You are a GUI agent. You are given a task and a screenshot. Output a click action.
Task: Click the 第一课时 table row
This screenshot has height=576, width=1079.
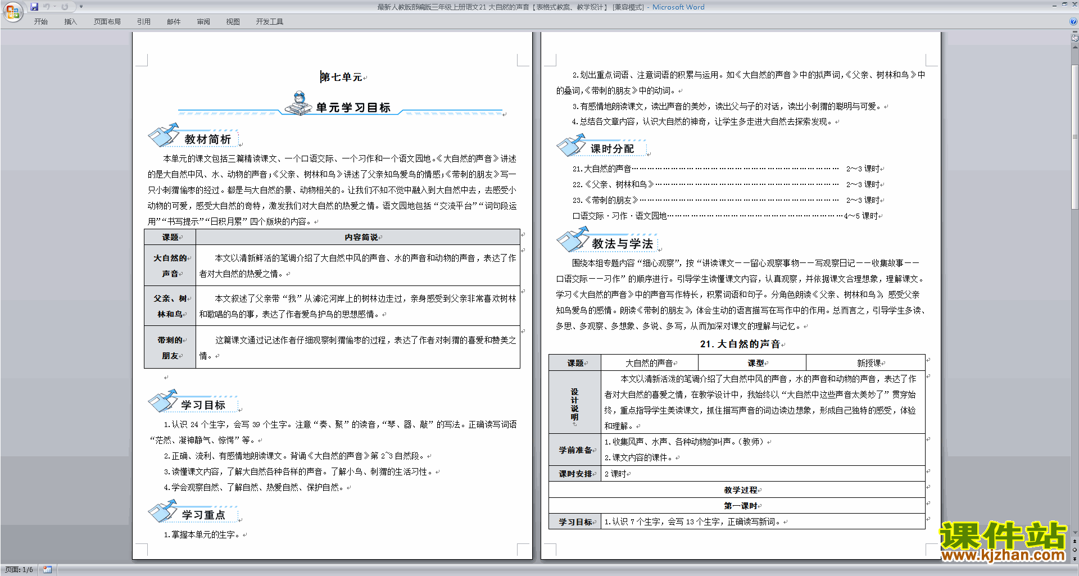coord(737,506)
